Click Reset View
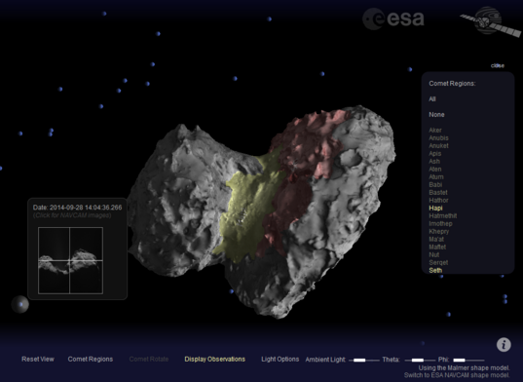The height and width of the screenshot is (382, 523). point(38,359)
